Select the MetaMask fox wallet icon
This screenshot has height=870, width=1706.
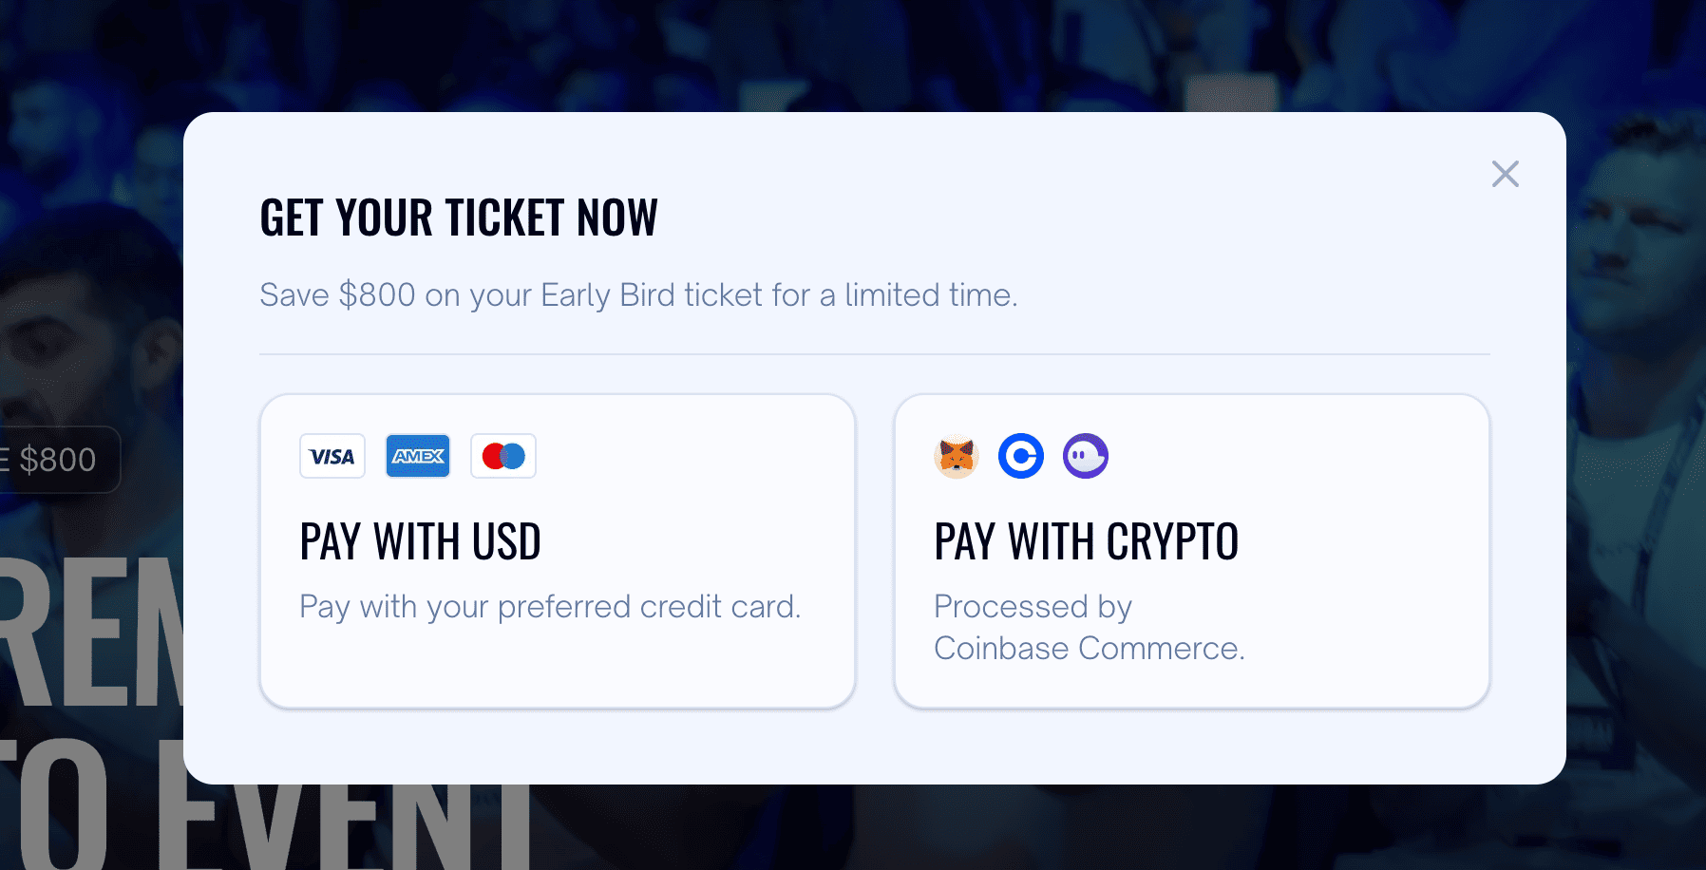957,456
